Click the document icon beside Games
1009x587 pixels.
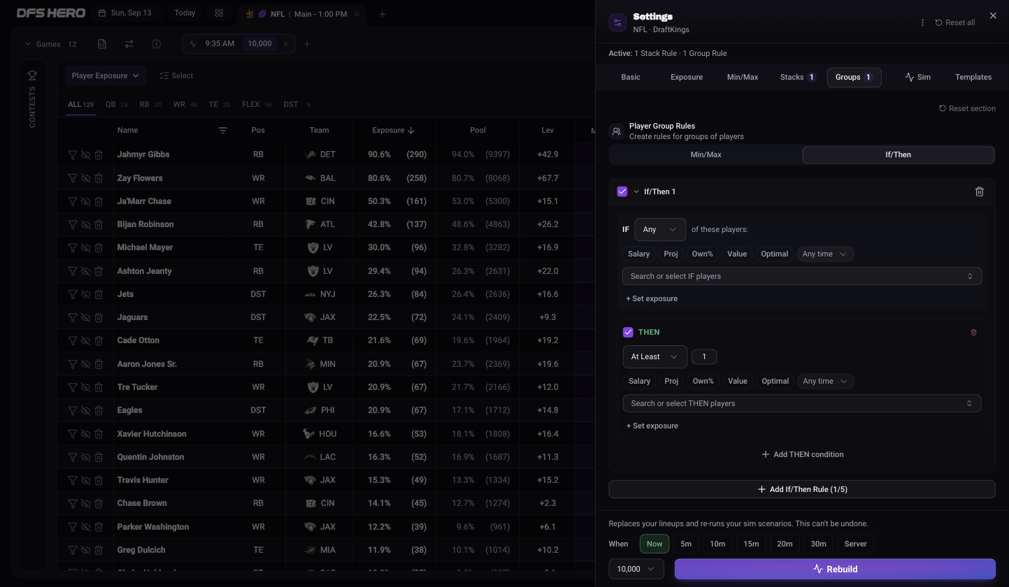(x=102, y=44)
